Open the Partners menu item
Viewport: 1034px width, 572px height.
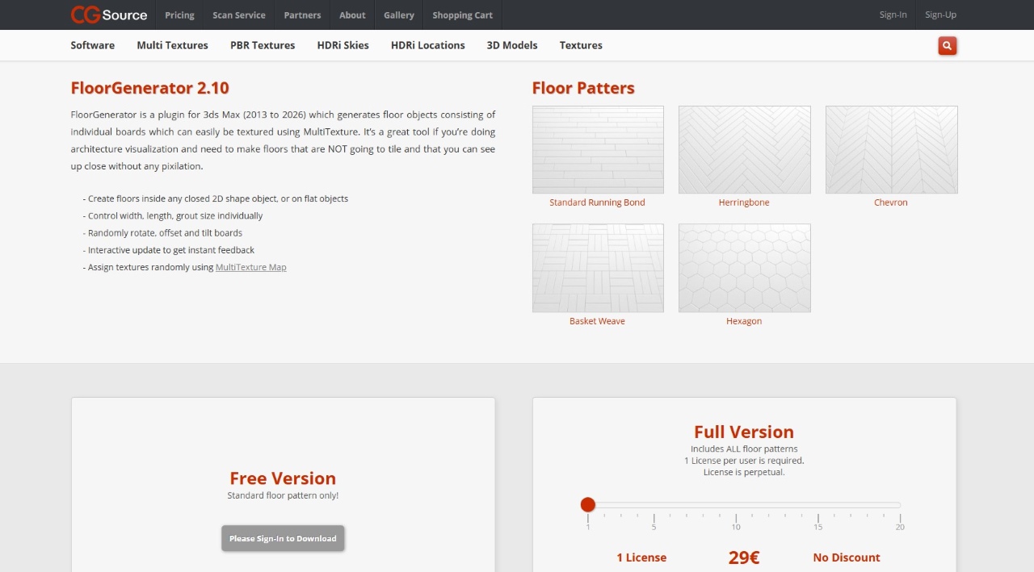302,15
